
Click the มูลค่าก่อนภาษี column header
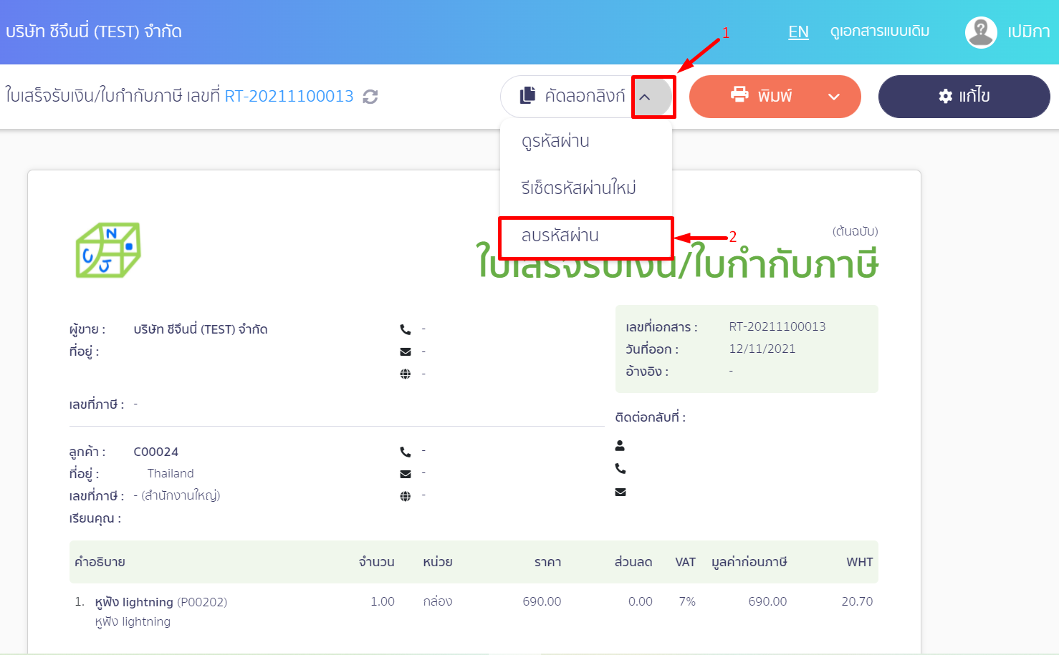[x=749, y=562]
